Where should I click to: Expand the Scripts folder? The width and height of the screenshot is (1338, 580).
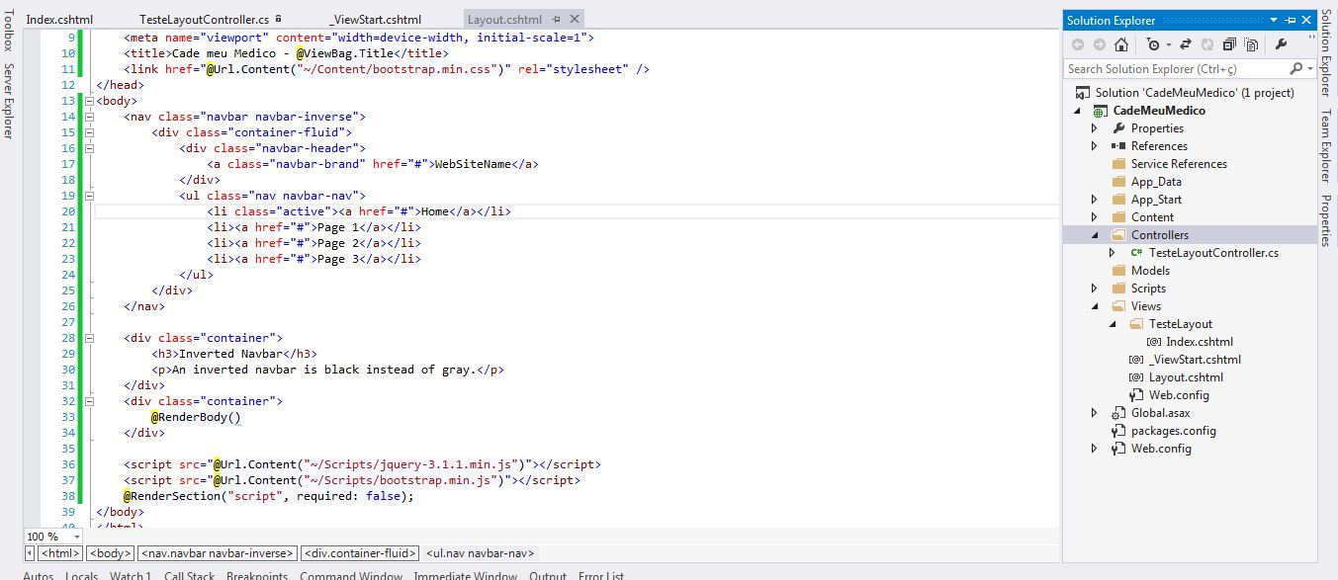1095,289
